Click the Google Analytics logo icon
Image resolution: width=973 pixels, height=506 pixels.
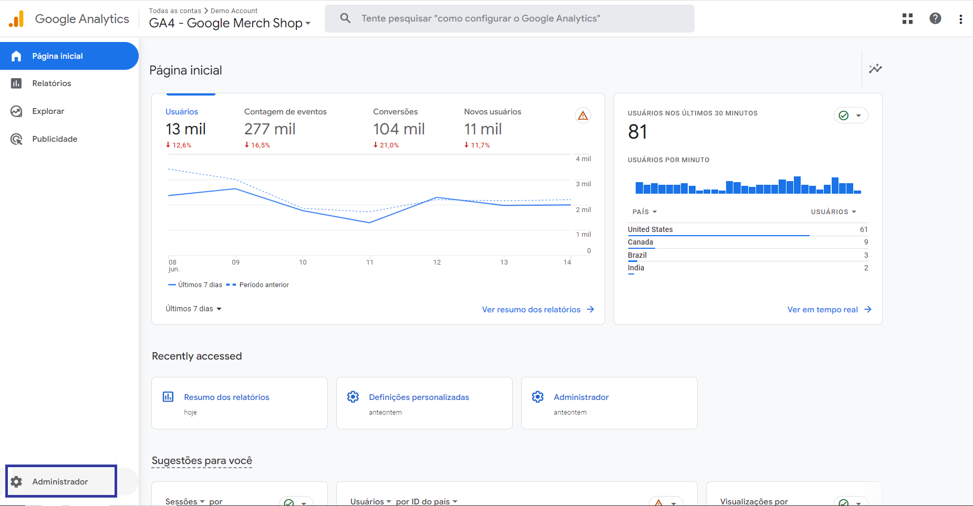pos(16,19)
